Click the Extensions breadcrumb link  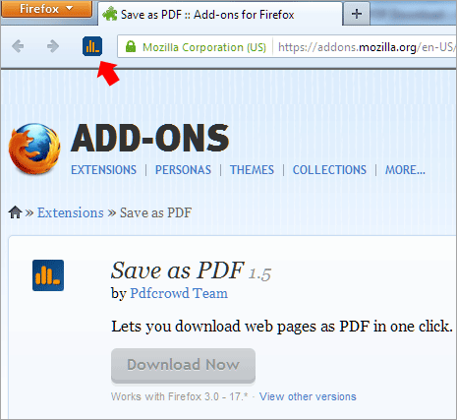point(71,212)
